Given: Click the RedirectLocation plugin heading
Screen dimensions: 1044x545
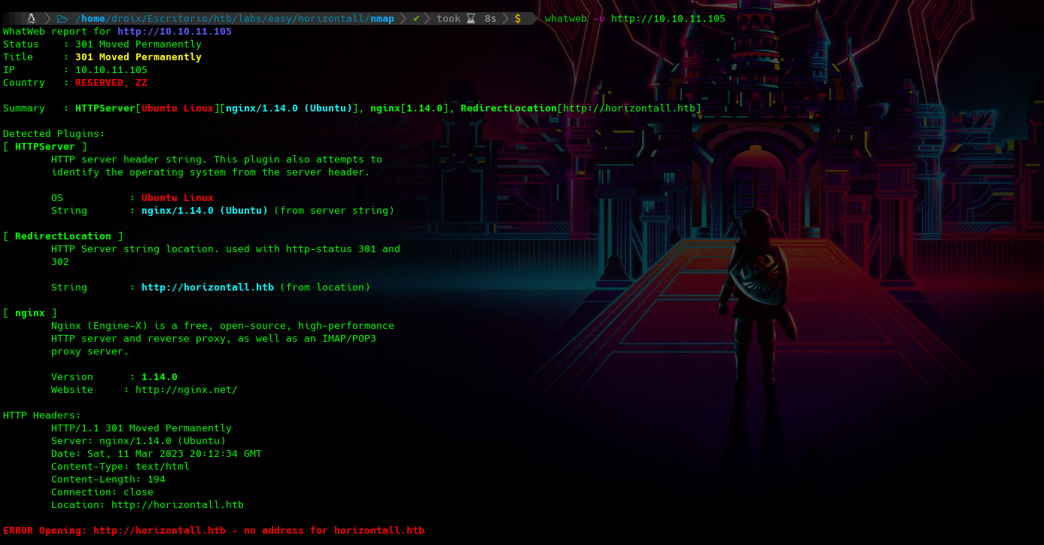Looking at the screenshot, I should tap(63, 236).
